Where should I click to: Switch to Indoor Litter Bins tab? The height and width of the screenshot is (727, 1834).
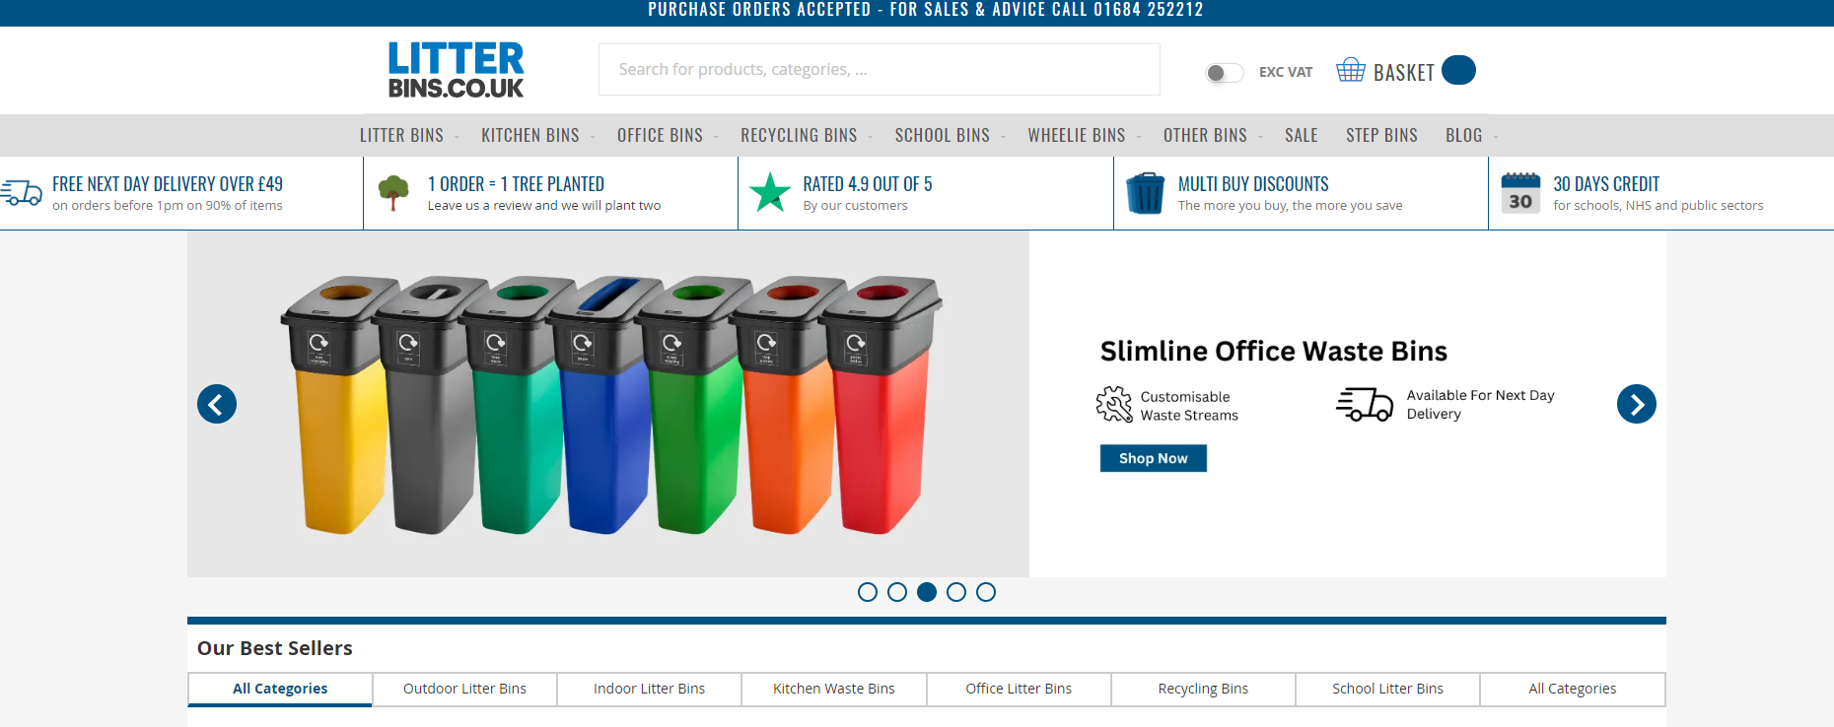(649, 689)
